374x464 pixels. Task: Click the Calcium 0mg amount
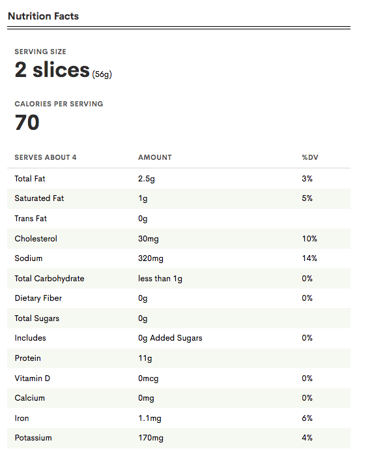click(146, 398)
